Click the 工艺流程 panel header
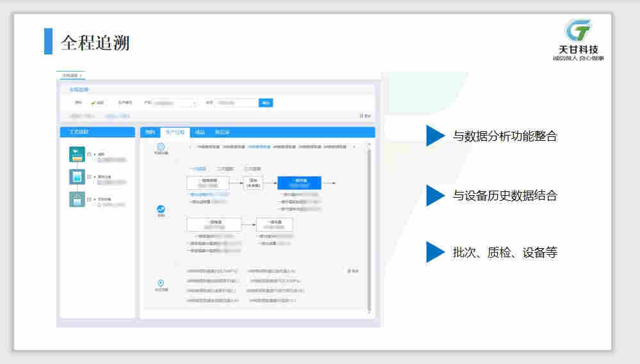The image size is (640, 364). [x=97, y=132]
